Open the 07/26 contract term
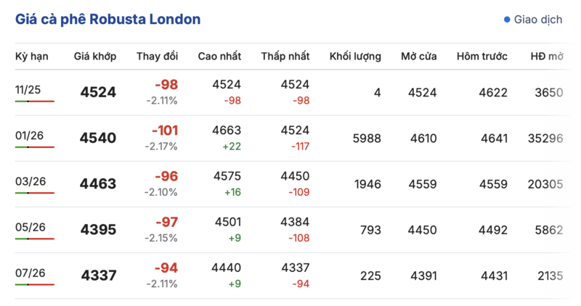 tap(31, 273)
